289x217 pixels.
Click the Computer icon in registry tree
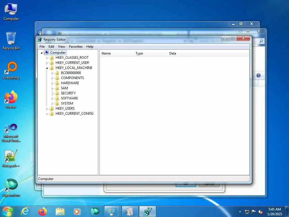click(47, 53)
